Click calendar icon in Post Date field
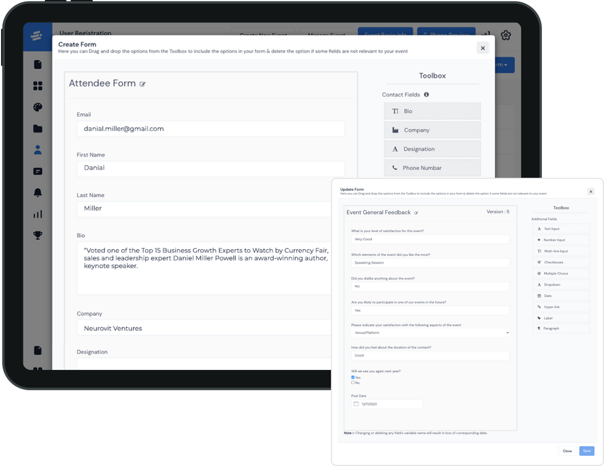The image size is (604, 466). tap(356, 404)
